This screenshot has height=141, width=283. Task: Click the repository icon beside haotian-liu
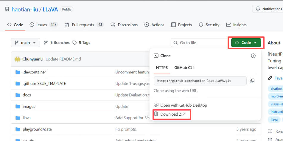click(x=7, y=10)
